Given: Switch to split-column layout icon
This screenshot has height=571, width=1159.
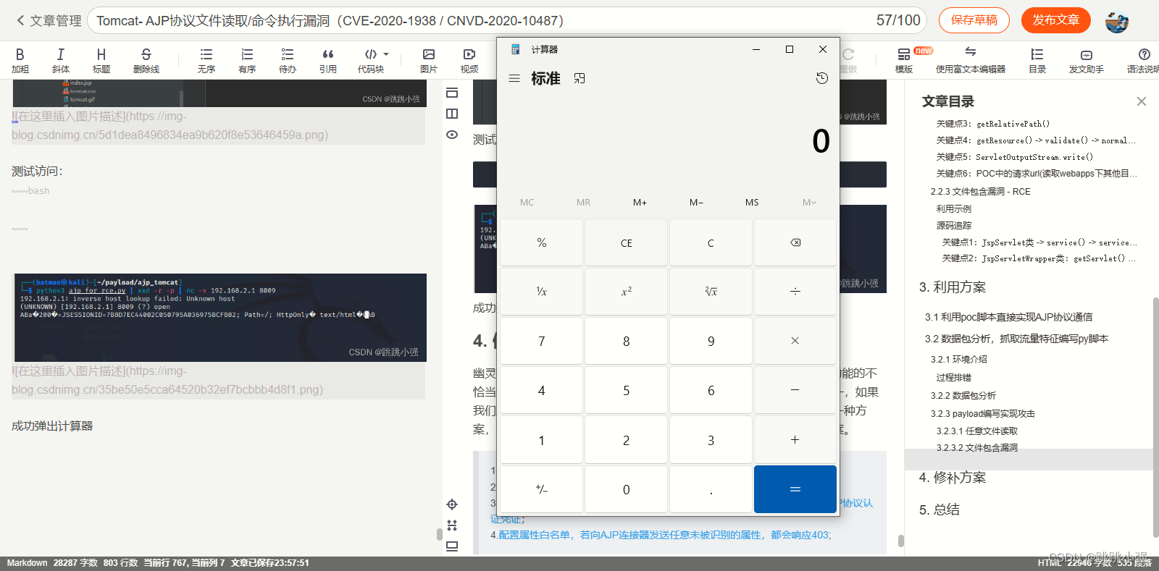Looking at the screenshot, I should [452, 114].
